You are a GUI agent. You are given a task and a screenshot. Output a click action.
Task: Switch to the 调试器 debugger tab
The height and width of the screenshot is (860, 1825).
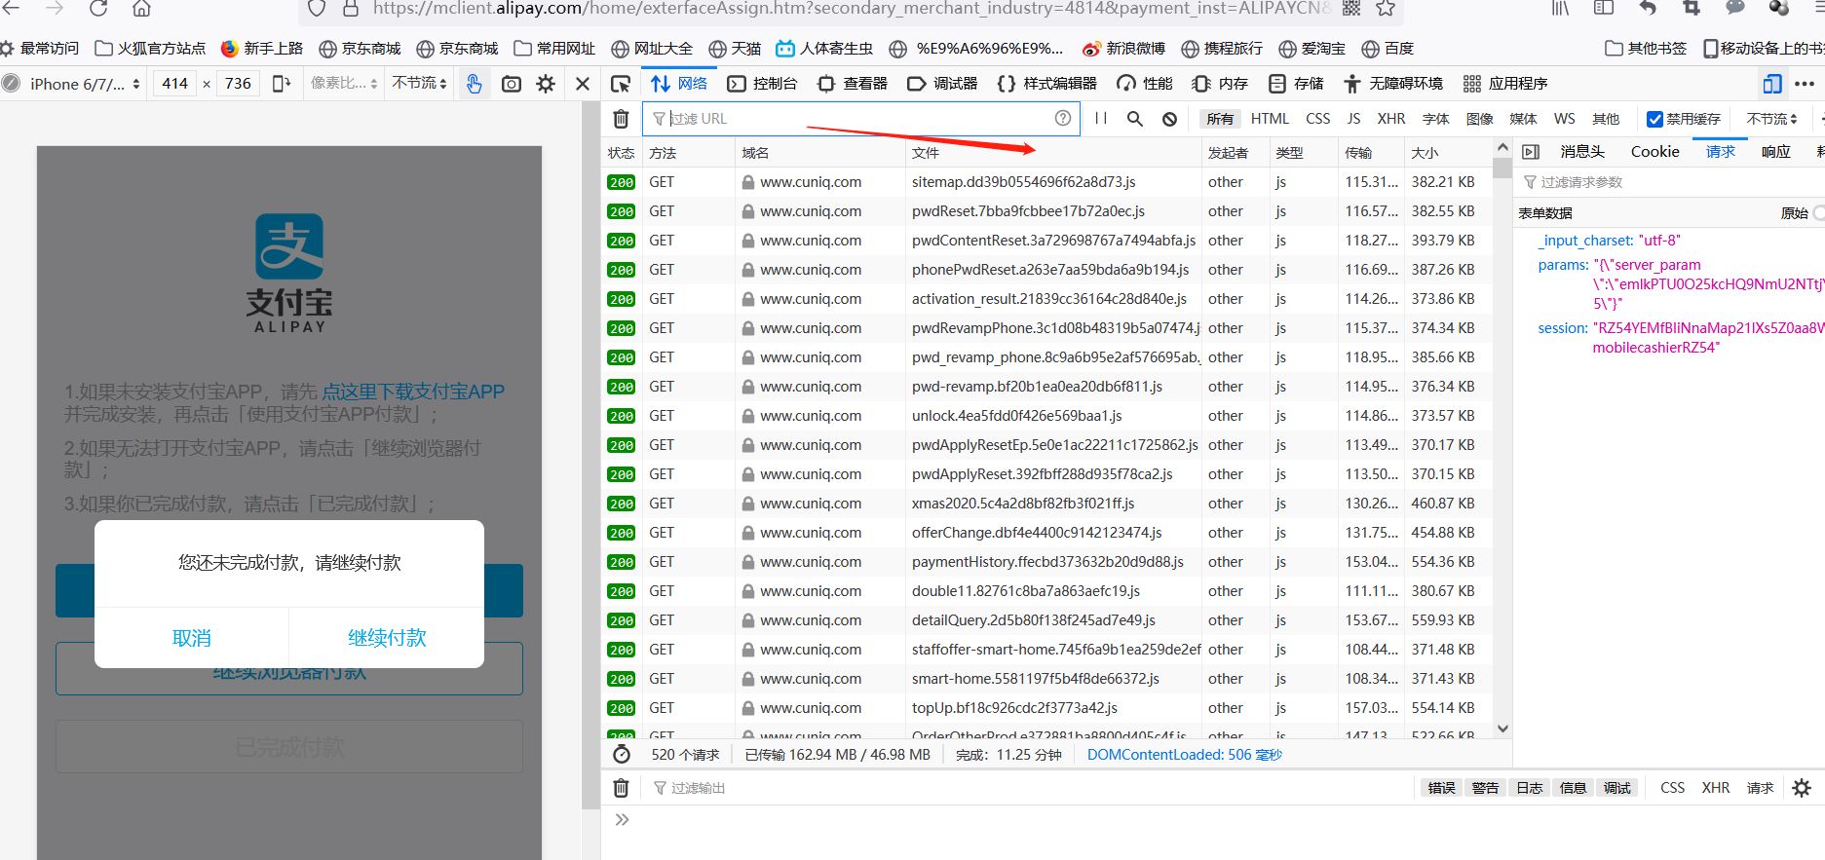[942, 84]
